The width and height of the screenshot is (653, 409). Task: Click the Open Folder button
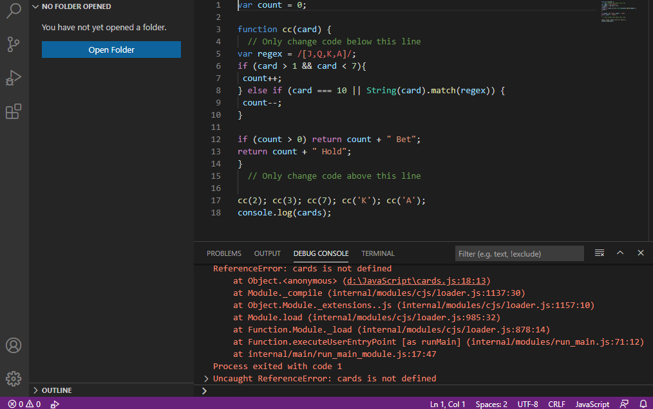coord(111,49)
